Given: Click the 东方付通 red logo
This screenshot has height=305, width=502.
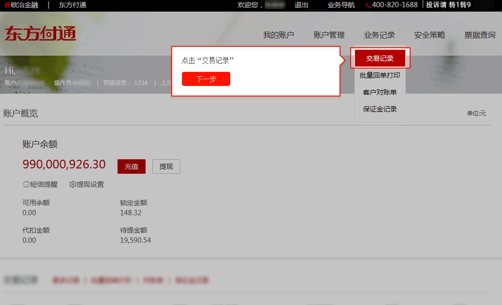Looking at the screenshot, I should [x=40, y=33].
